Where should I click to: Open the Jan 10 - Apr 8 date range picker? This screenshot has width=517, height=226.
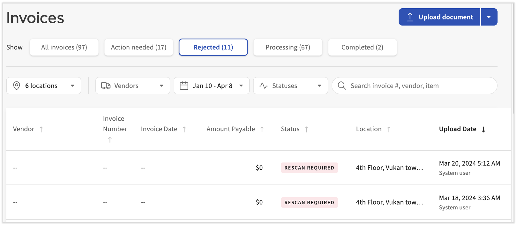[x=211, y=86]
